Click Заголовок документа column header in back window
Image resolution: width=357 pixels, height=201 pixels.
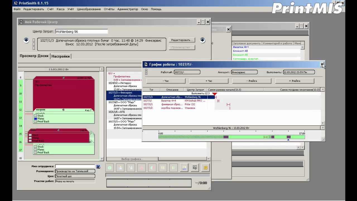pyautogui.click(x=247, y=43)
